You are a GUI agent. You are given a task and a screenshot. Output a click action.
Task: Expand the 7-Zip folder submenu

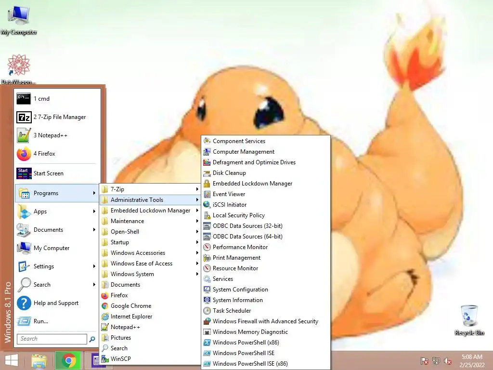150,189
